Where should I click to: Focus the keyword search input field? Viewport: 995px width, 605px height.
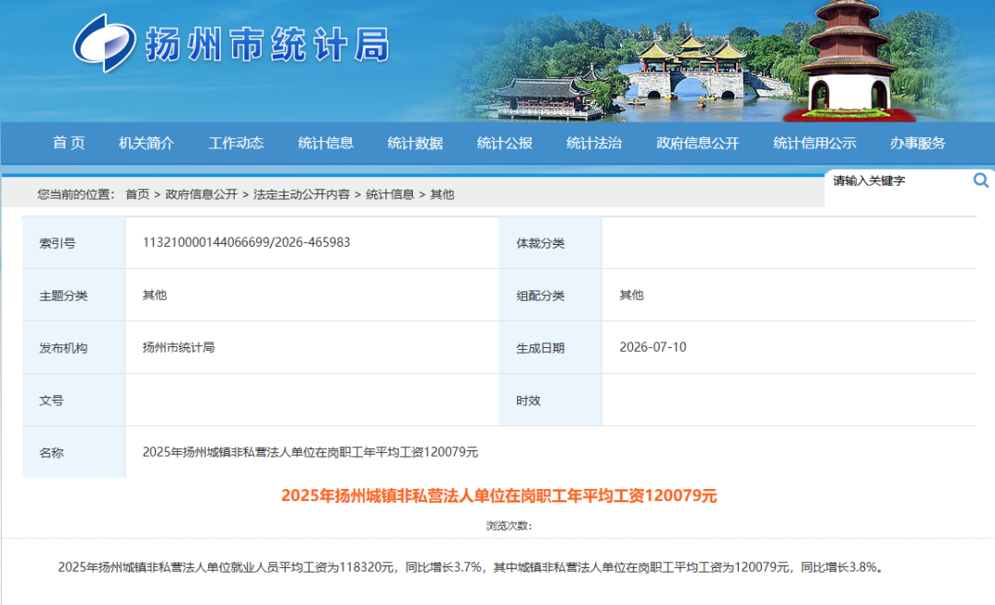pyautogui.click(x=898, y=180)
